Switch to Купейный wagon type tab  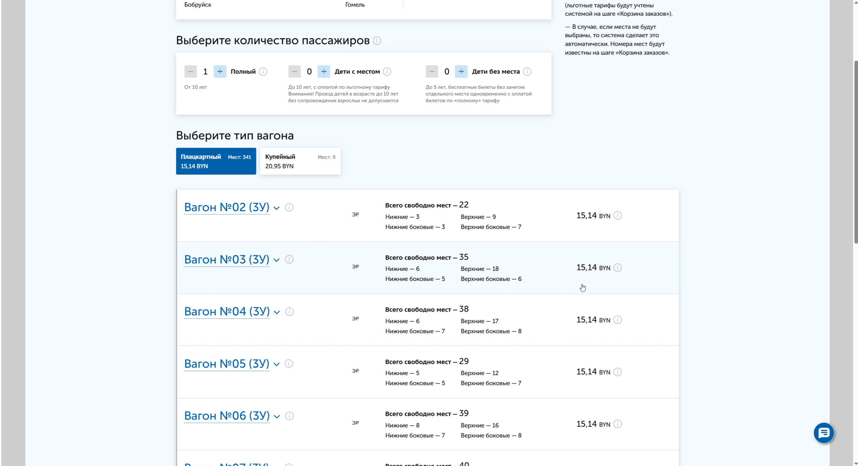click(300, 161)
